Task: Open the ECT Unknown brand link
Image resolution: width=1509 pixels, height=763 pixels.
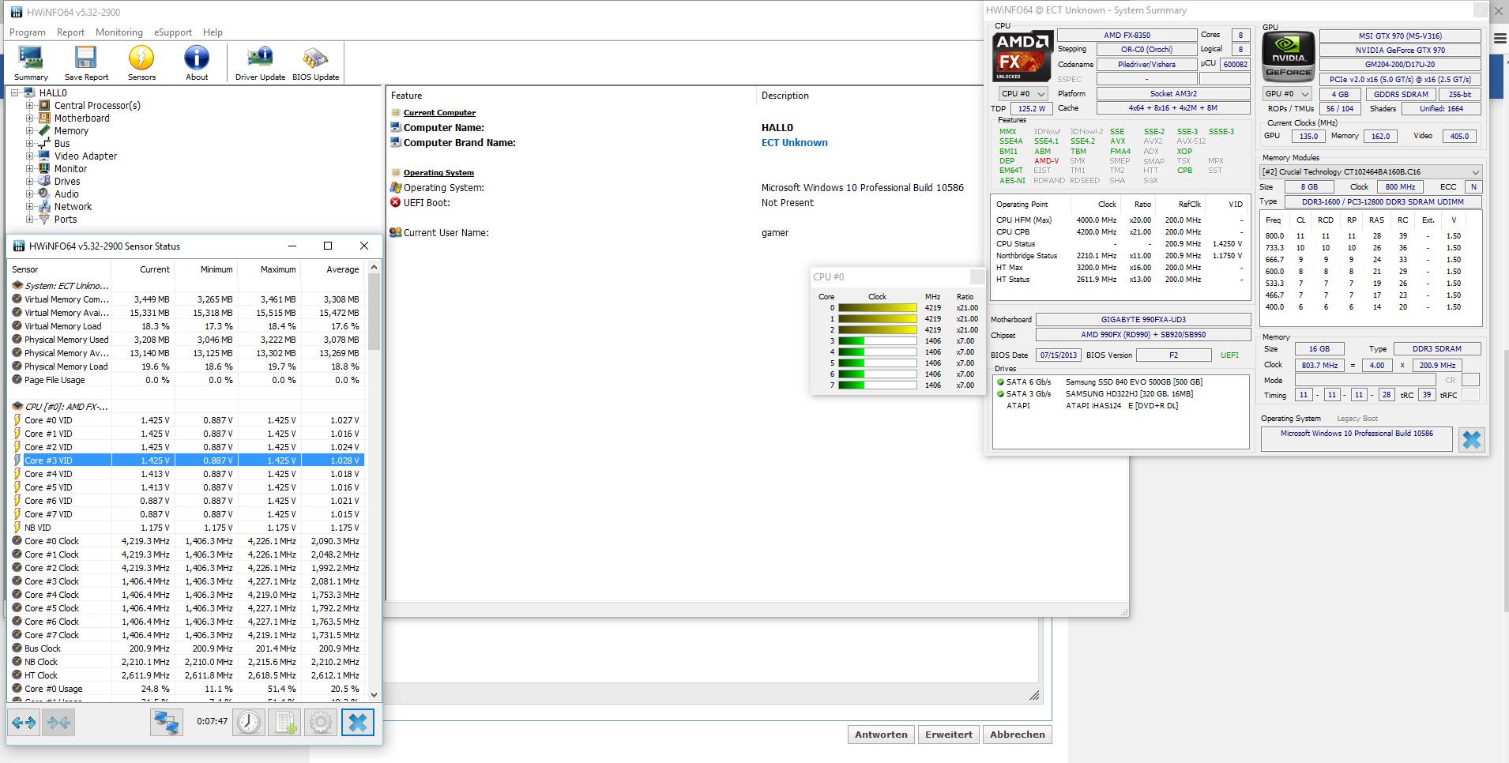Action: (795, 143)
